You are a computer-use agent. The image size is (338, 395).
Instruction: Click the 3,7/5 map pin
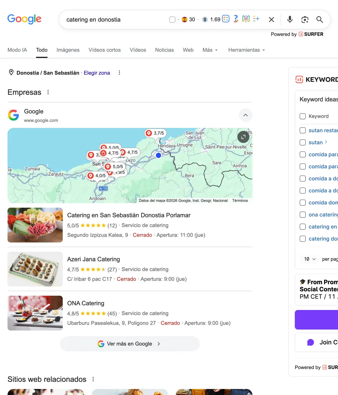pos(155,133)
